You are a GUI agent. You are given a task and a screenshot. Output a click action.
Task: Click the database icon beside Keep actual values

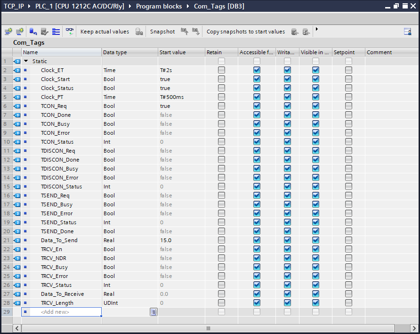pos(139,32)
